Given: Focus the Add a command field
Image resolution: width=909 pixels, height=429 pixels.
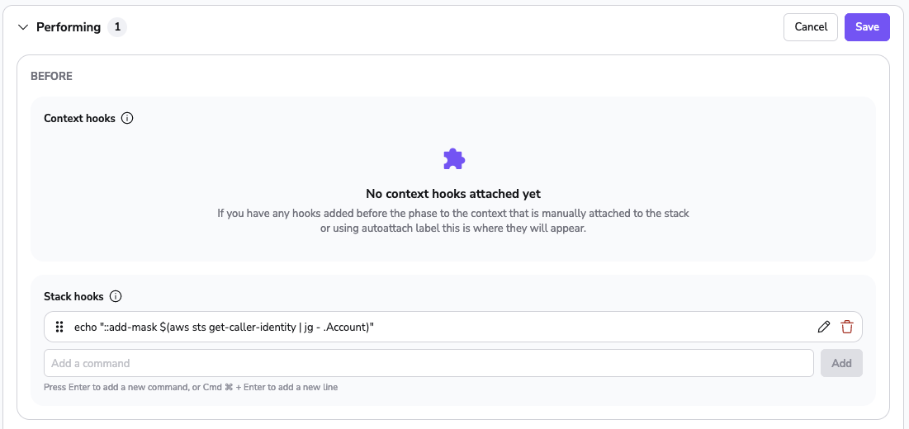Looking at the screenshot, I should pyautogui.click(x=429, y=363).
